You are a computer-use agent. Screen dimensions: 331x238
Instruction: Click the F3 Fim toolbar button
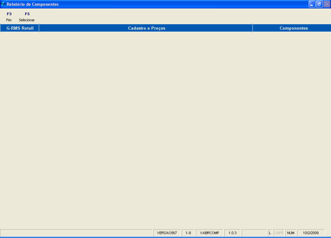[9, 17]
